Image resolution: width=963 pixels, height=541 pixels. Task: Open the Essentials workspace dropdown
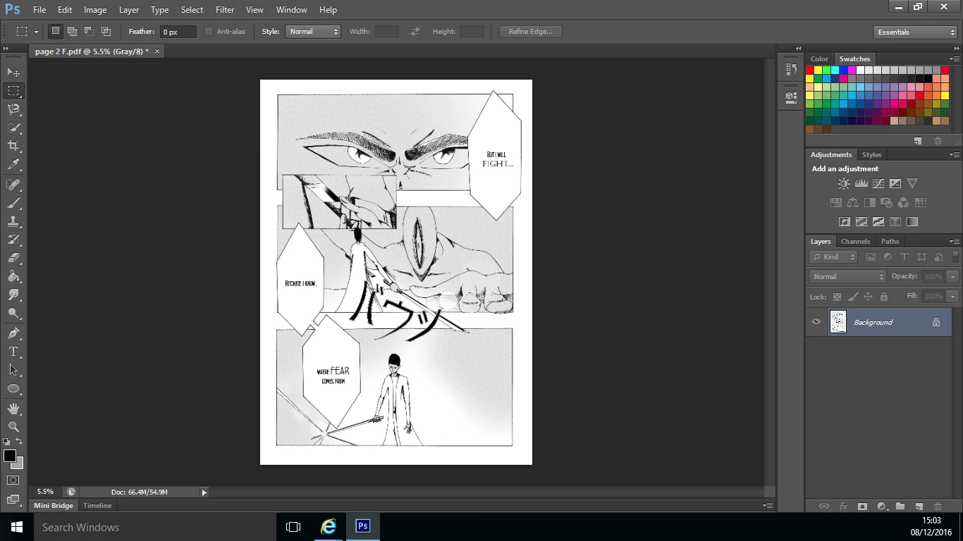(x=914, y=32)
